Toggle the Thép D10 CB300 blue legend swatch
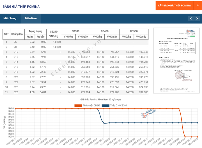 click(x=105, y=106)
